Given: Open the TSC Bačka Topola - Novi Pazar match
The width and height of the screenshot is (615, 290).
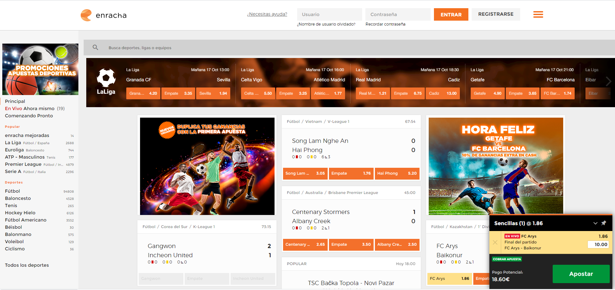Looking at the screenshot, I should click(x=351, y=283).
